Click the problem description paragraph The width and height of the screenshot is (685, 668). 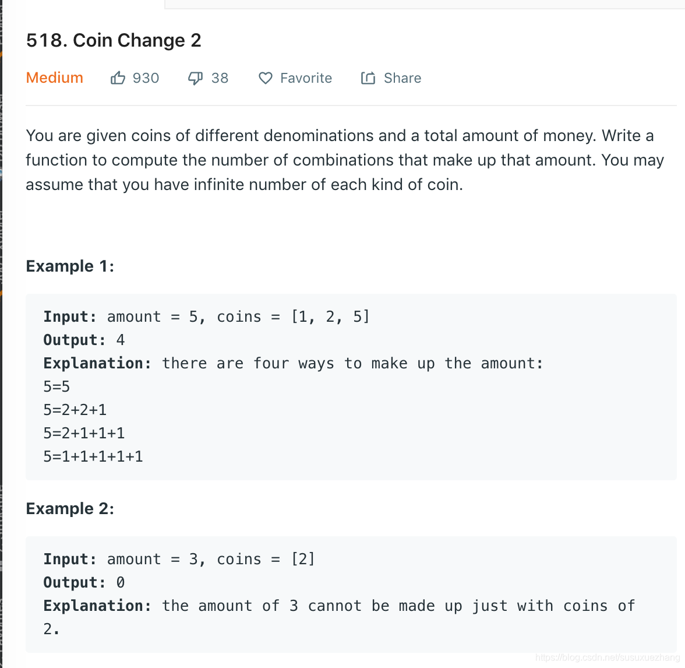pos(345,160)
